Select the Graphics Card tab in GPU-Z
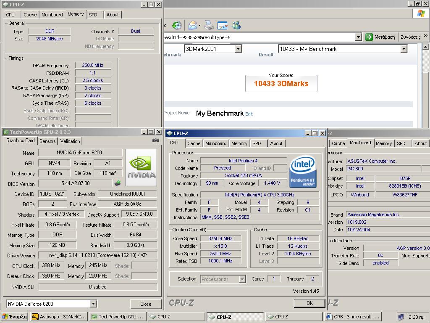Viewport: 430px width, 323px height. pyautogui.click(x=21, y=140)
